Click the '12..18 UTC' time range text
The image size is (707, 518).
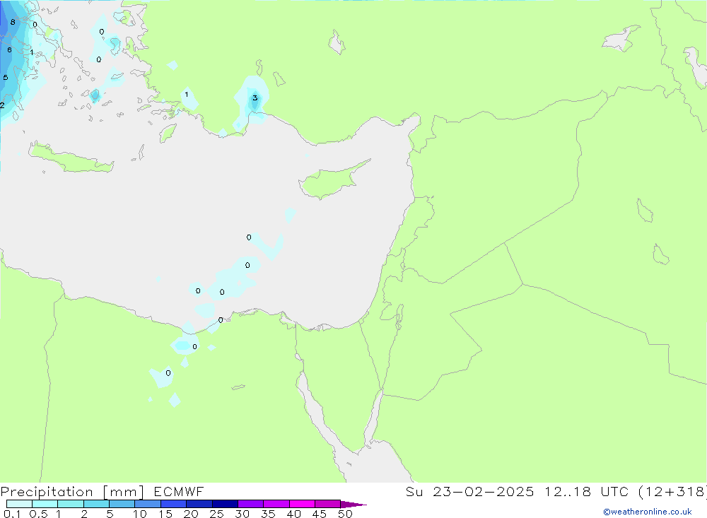[x=585, y=491]
